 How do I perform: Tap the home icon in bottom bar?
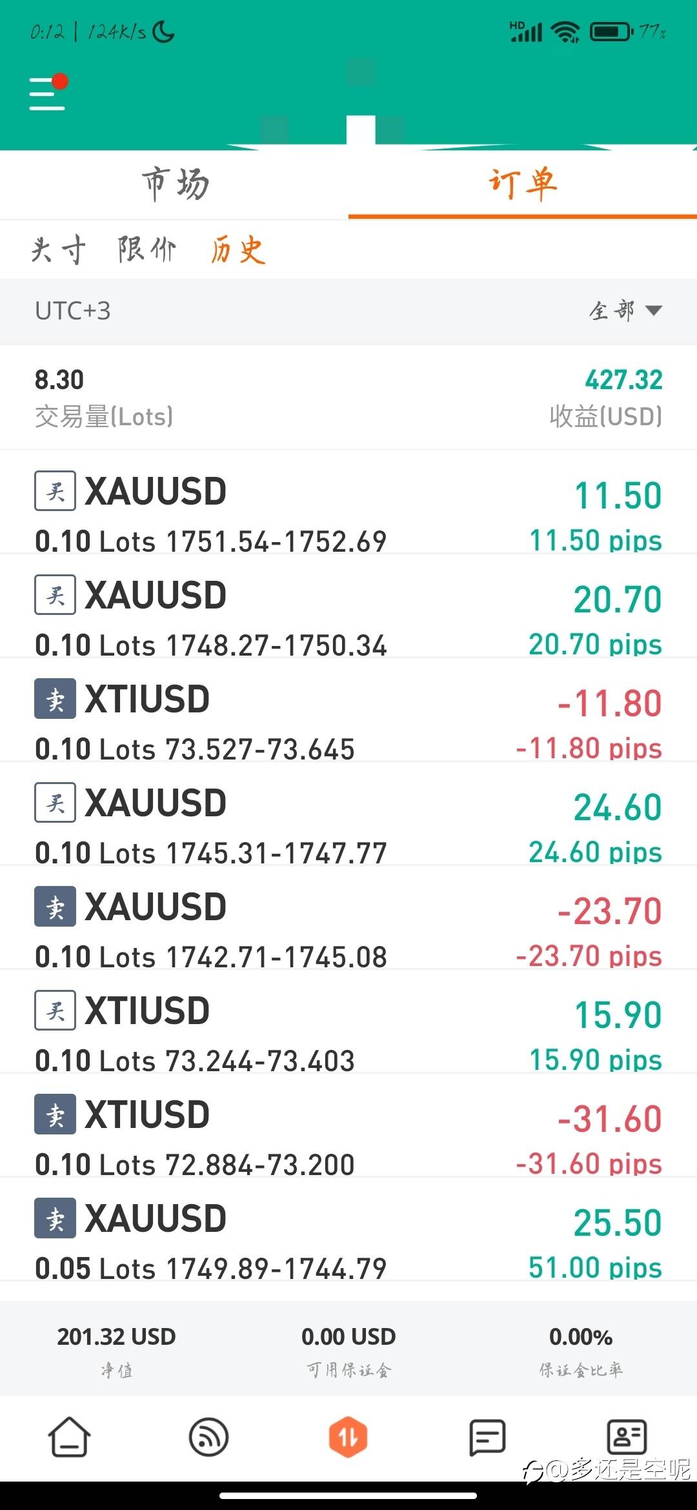[x=70, y=1437]
